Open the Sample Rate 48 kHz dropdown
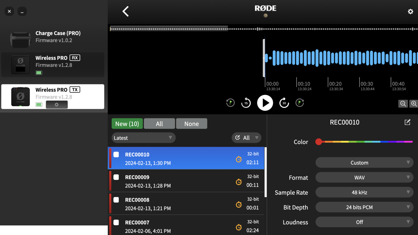 pos(364,193)
